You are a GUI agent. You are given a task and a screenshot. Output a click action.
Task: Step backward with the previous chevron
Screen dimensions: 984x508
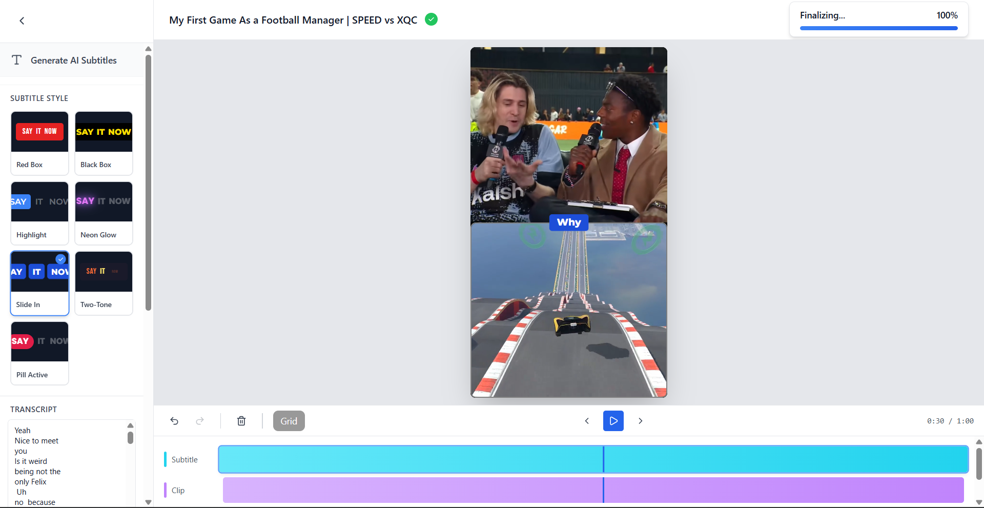click(x=587, y=420)
